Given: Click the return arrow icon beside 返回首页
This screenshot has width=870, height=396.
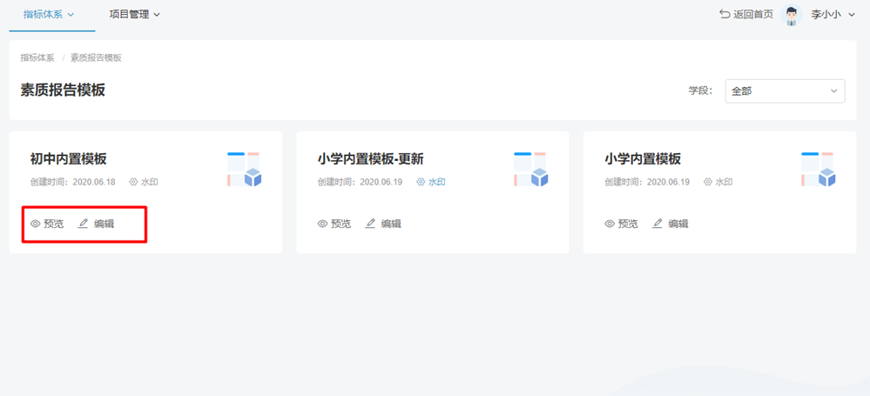Looking at the screenshot, I should tap(725, 15).
